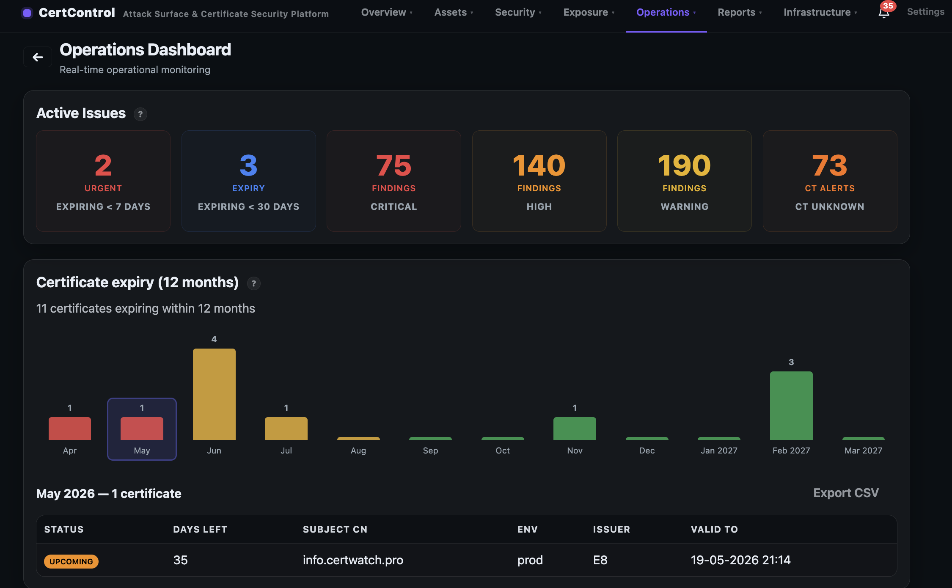The height and width of the screenshot is (588, 952).
Task: Open the Active Issues help tooltip
Action: (140, 114)
